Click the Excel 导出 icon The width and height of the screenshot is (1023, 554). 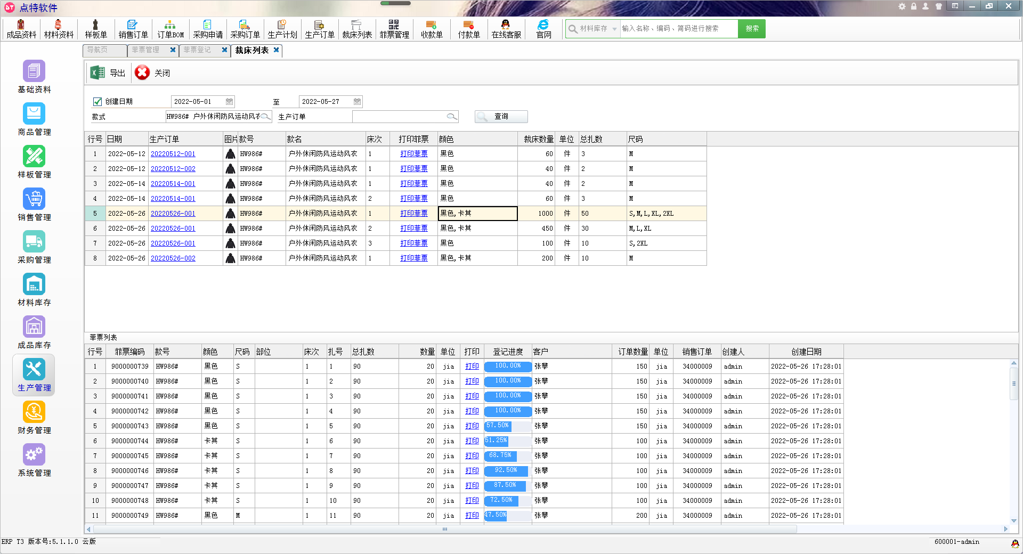coord(98,72)
